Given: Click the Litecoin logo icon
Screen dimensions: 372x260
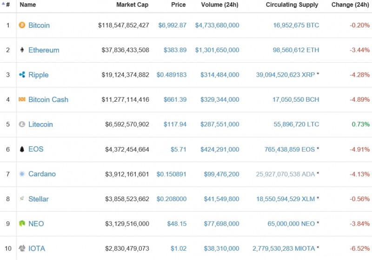Looking at the screenshot, I should pyautogui.click(x=22, y=124).
